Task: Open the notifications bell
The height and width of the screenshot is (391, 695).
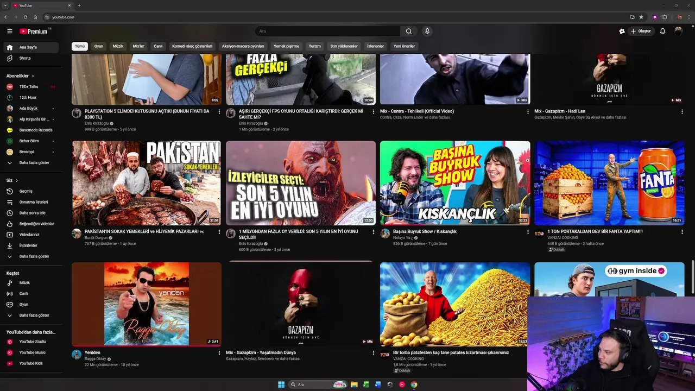Action: coord(662,31)
